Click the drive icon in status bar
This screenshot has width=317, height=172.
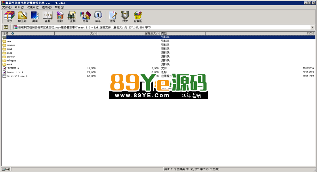(4, 169)
